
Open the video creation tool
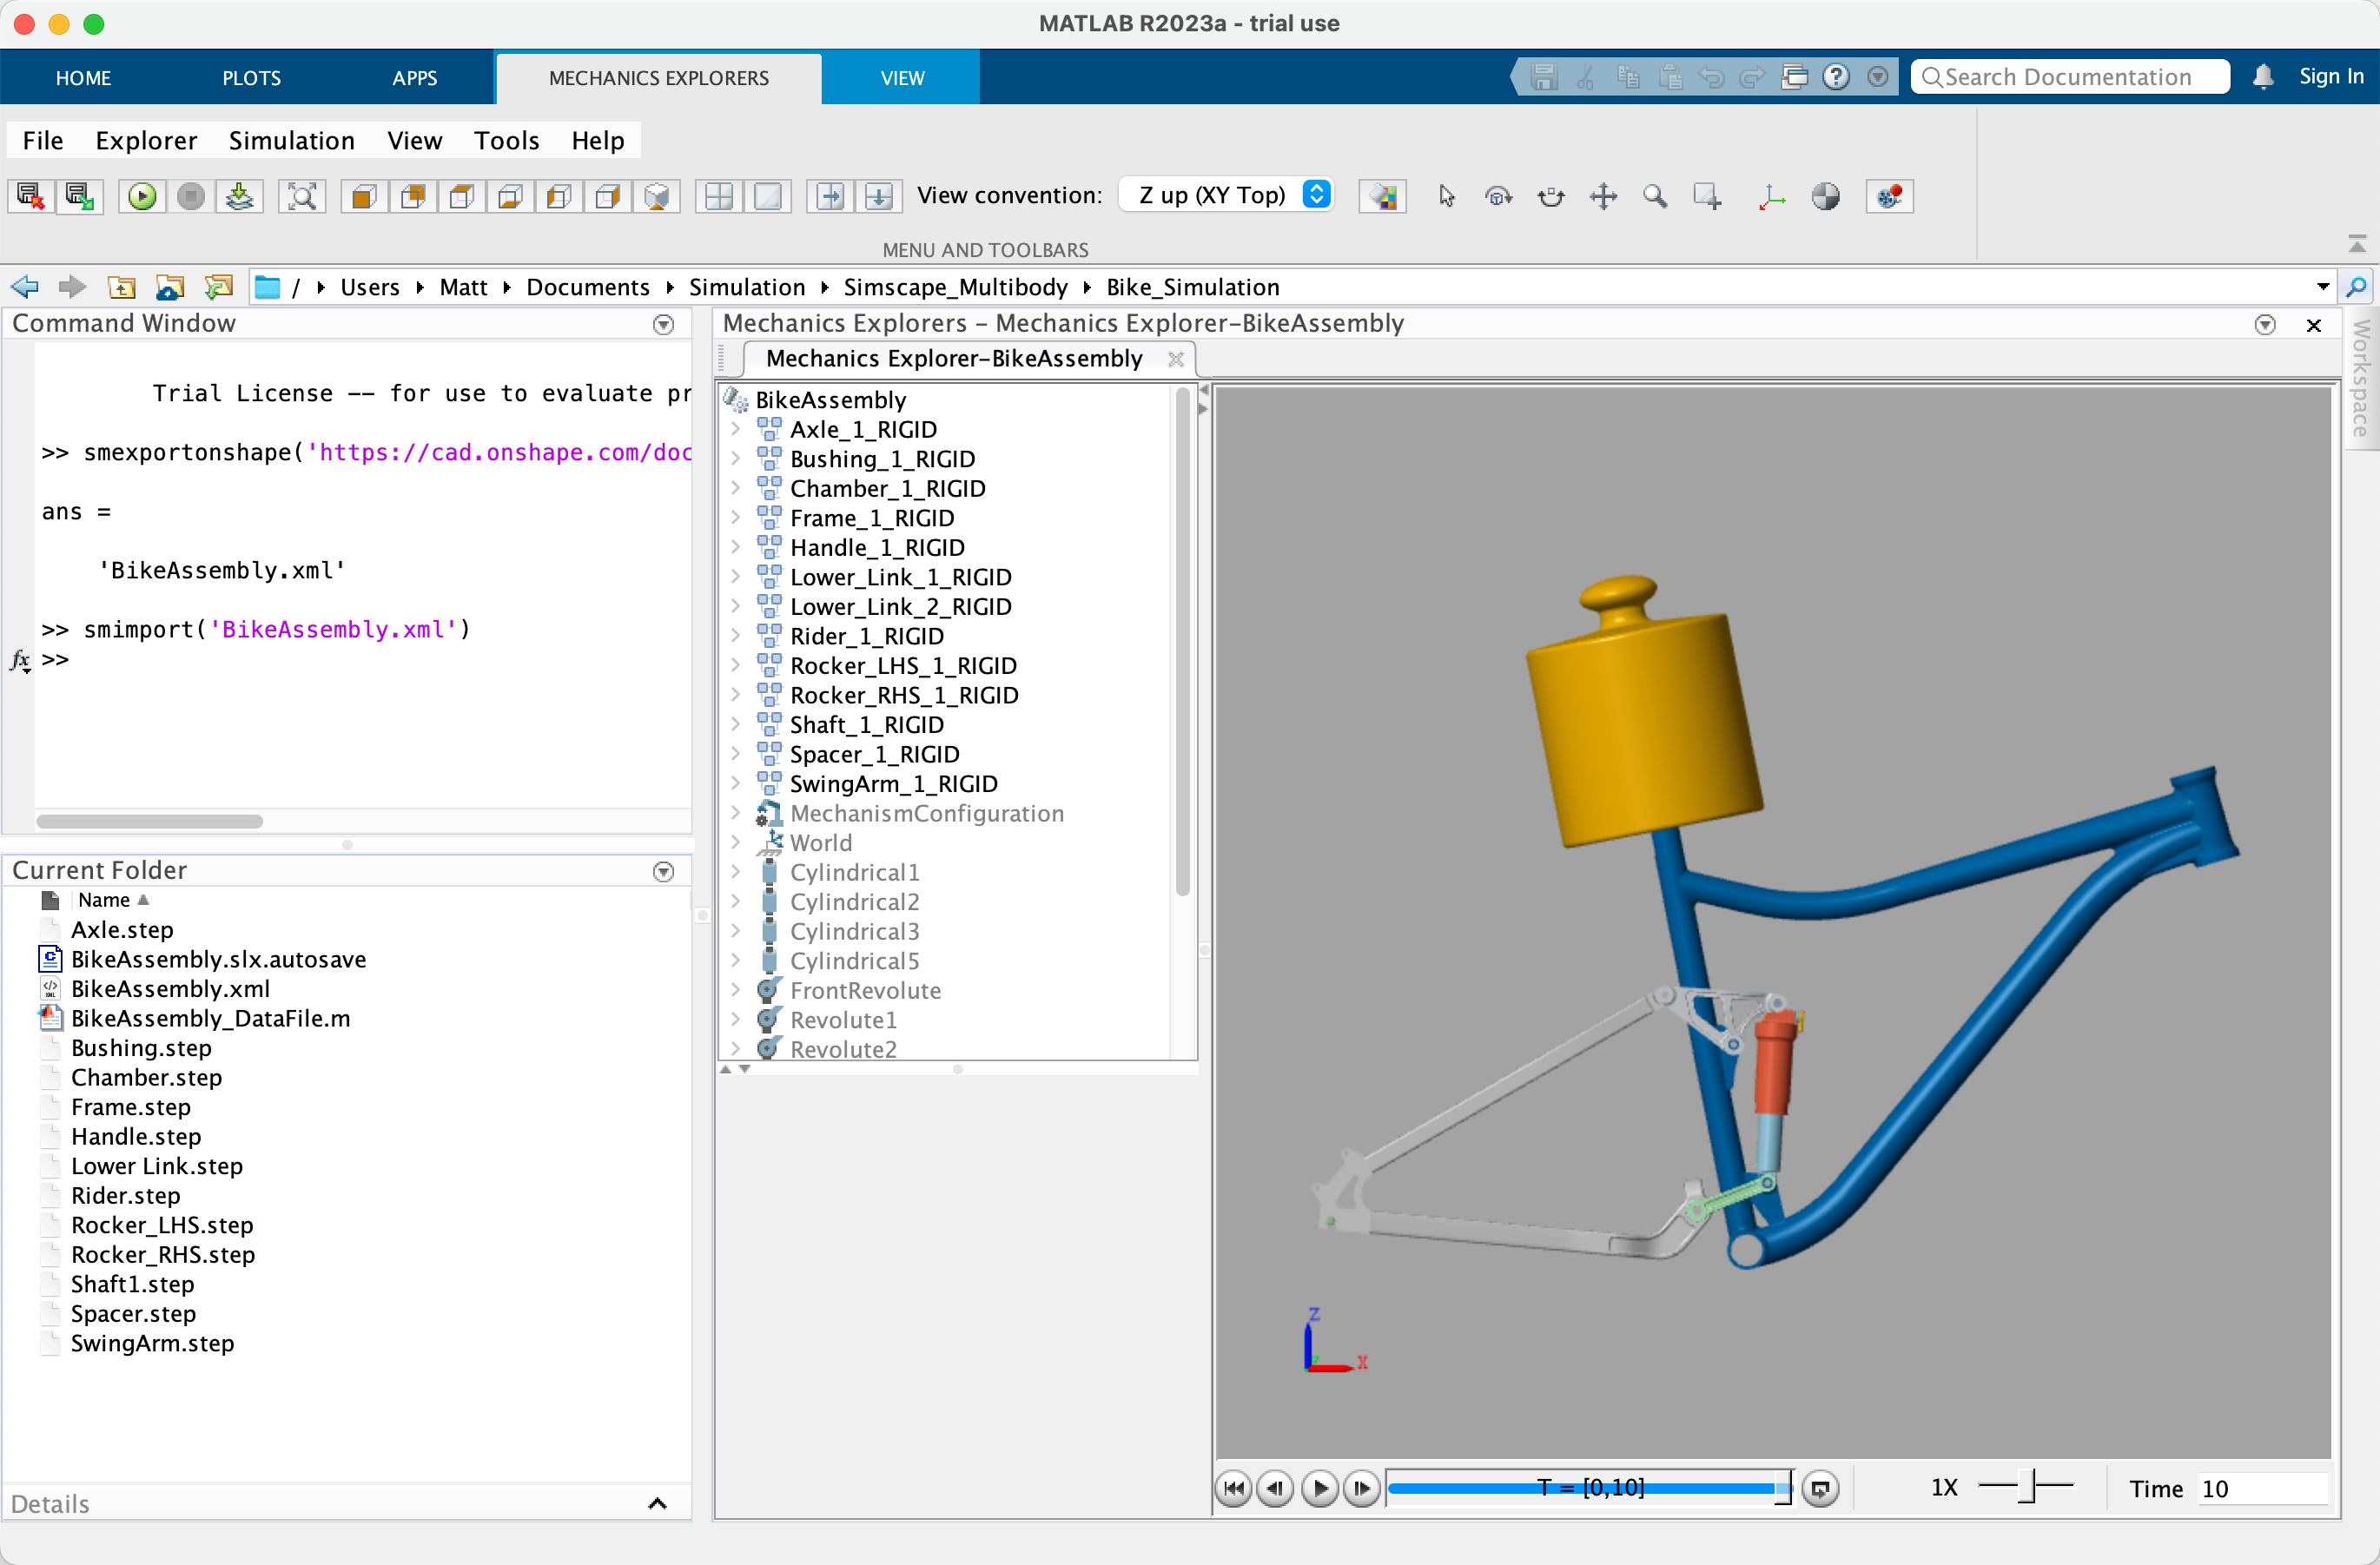pos(1889,196)
